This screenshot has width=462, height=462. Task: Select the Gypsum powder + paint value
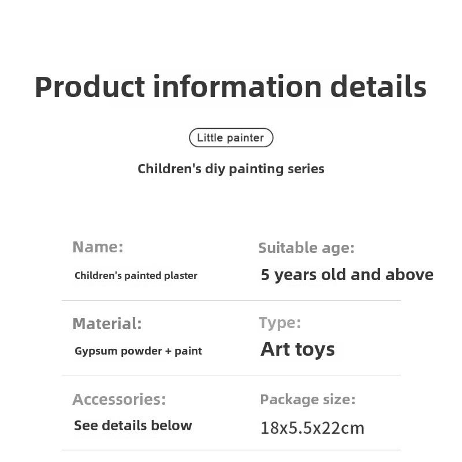[x=138, y=351]
